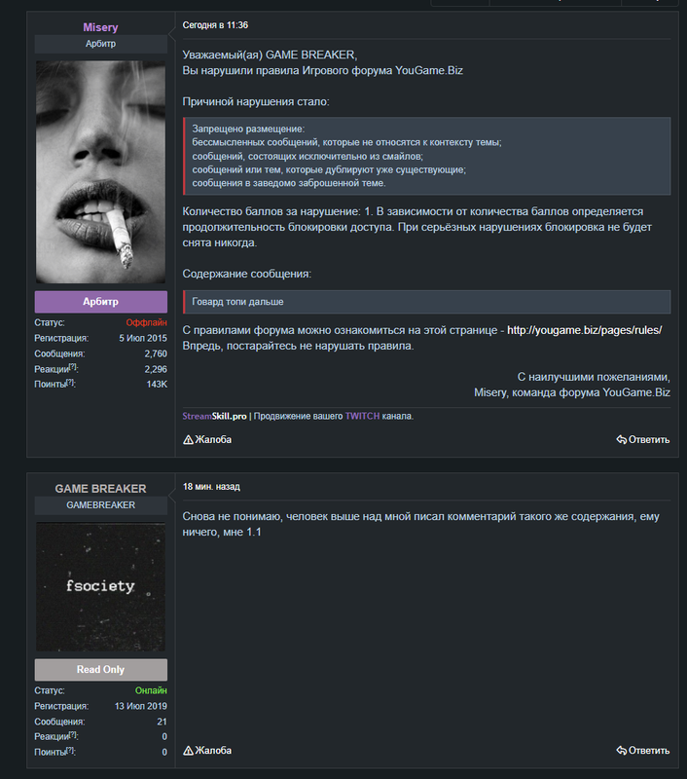Click Misery's reactions count 2,296
Image resolution: width=687 pixels, height=779 pixels.
pyautogui.click(x=156, y=369)
